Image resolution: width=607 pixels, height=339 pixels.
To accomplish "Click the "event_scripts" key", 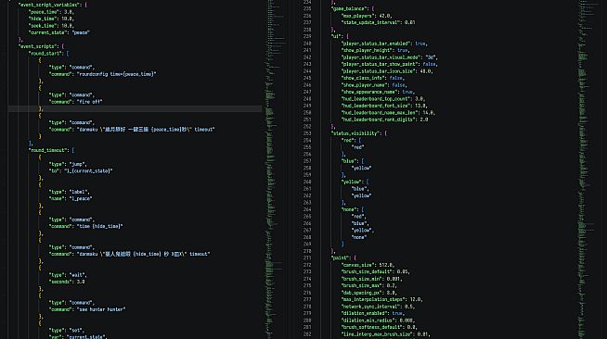I will point(38,46).
